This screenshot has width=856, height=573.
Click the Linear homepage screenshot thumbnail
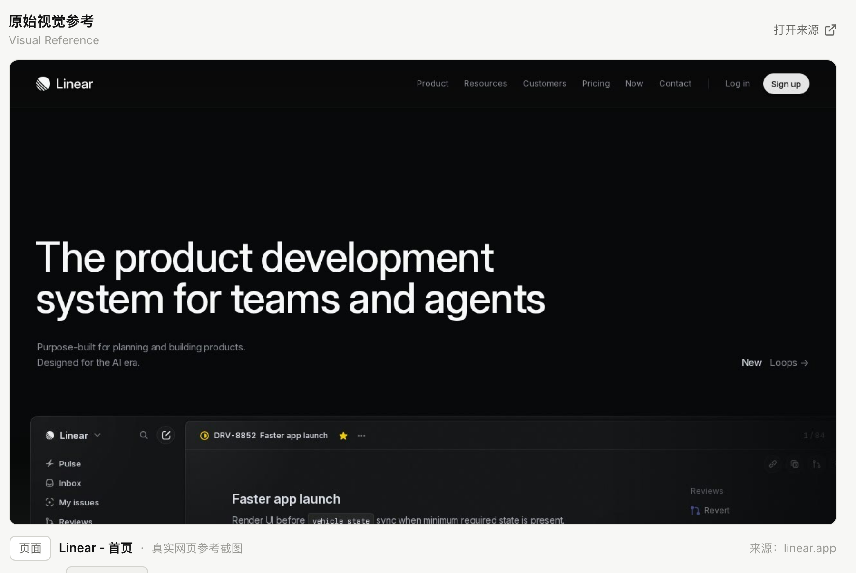423,292
